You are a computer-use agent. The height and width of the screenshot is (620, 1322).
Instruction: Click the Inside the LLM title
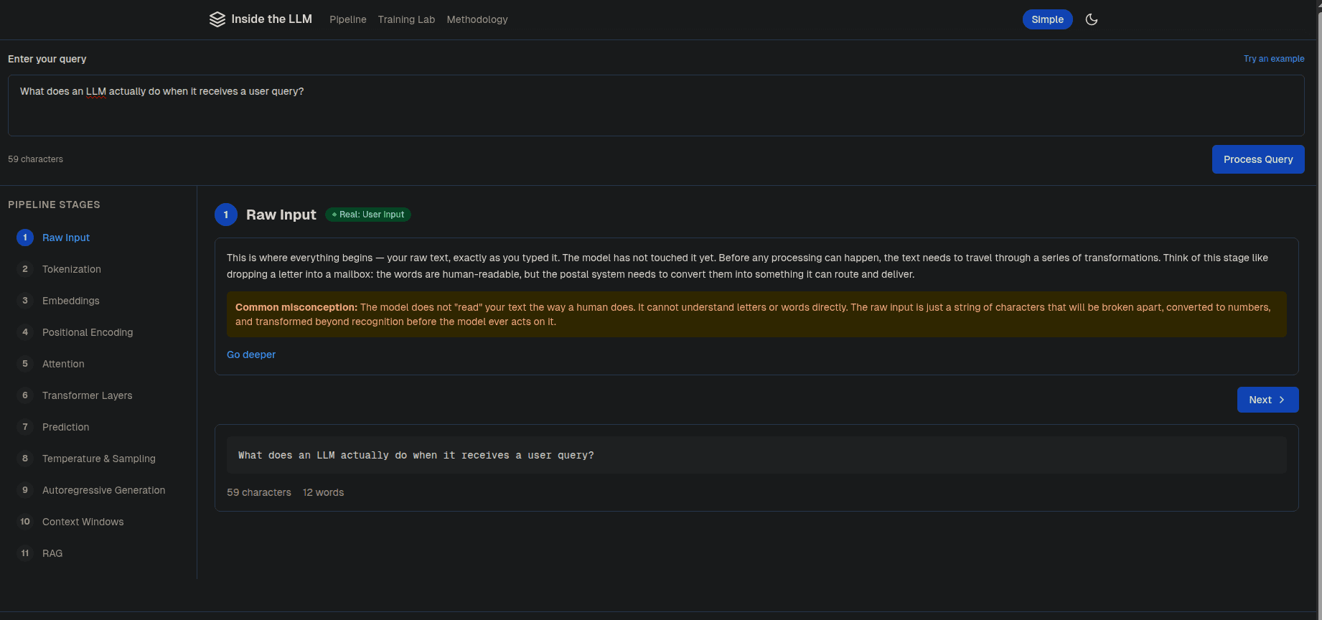[271, 19]
